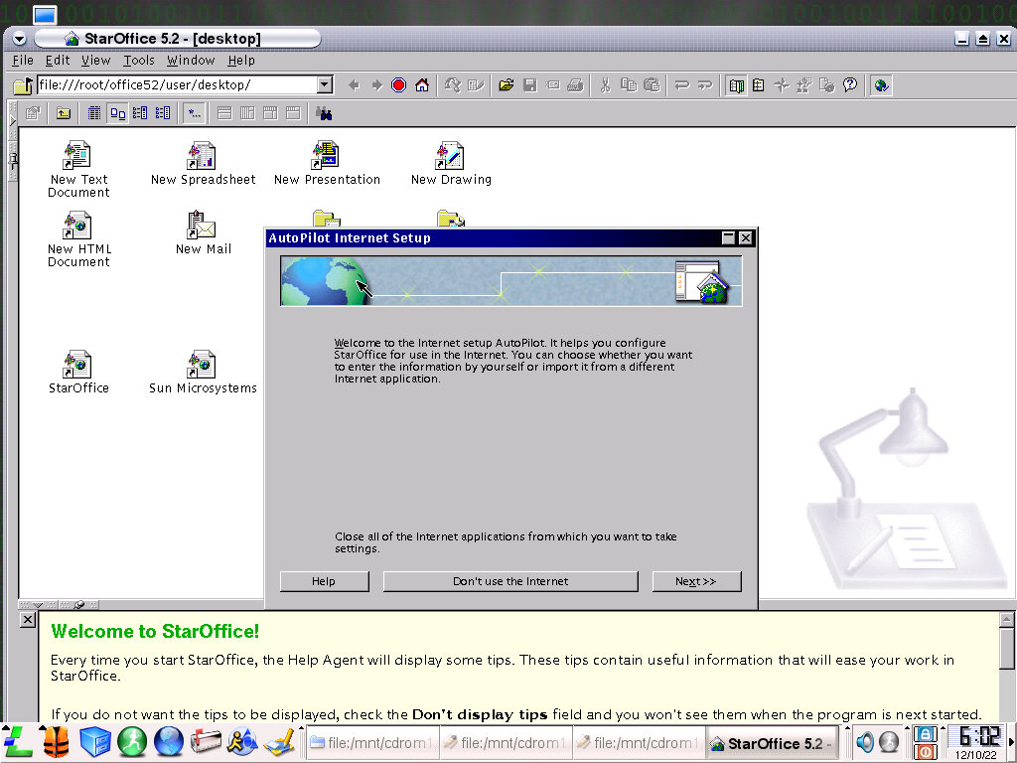
Task: Open the Window menu
Action: click(191, 61)
